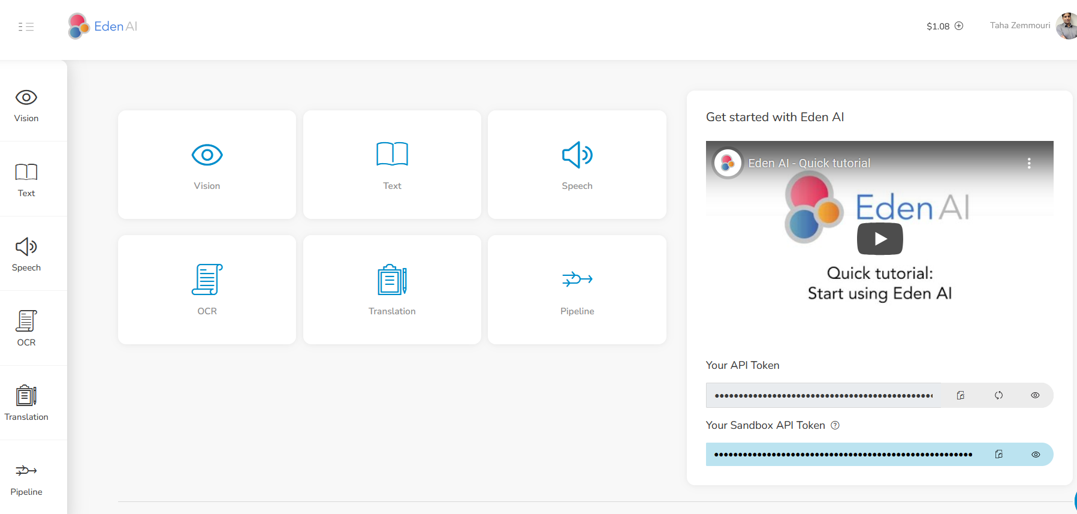This screenshot has height=514, width=1077.
Task: Select the OCR card scroll icon
Action: point(207,279)
